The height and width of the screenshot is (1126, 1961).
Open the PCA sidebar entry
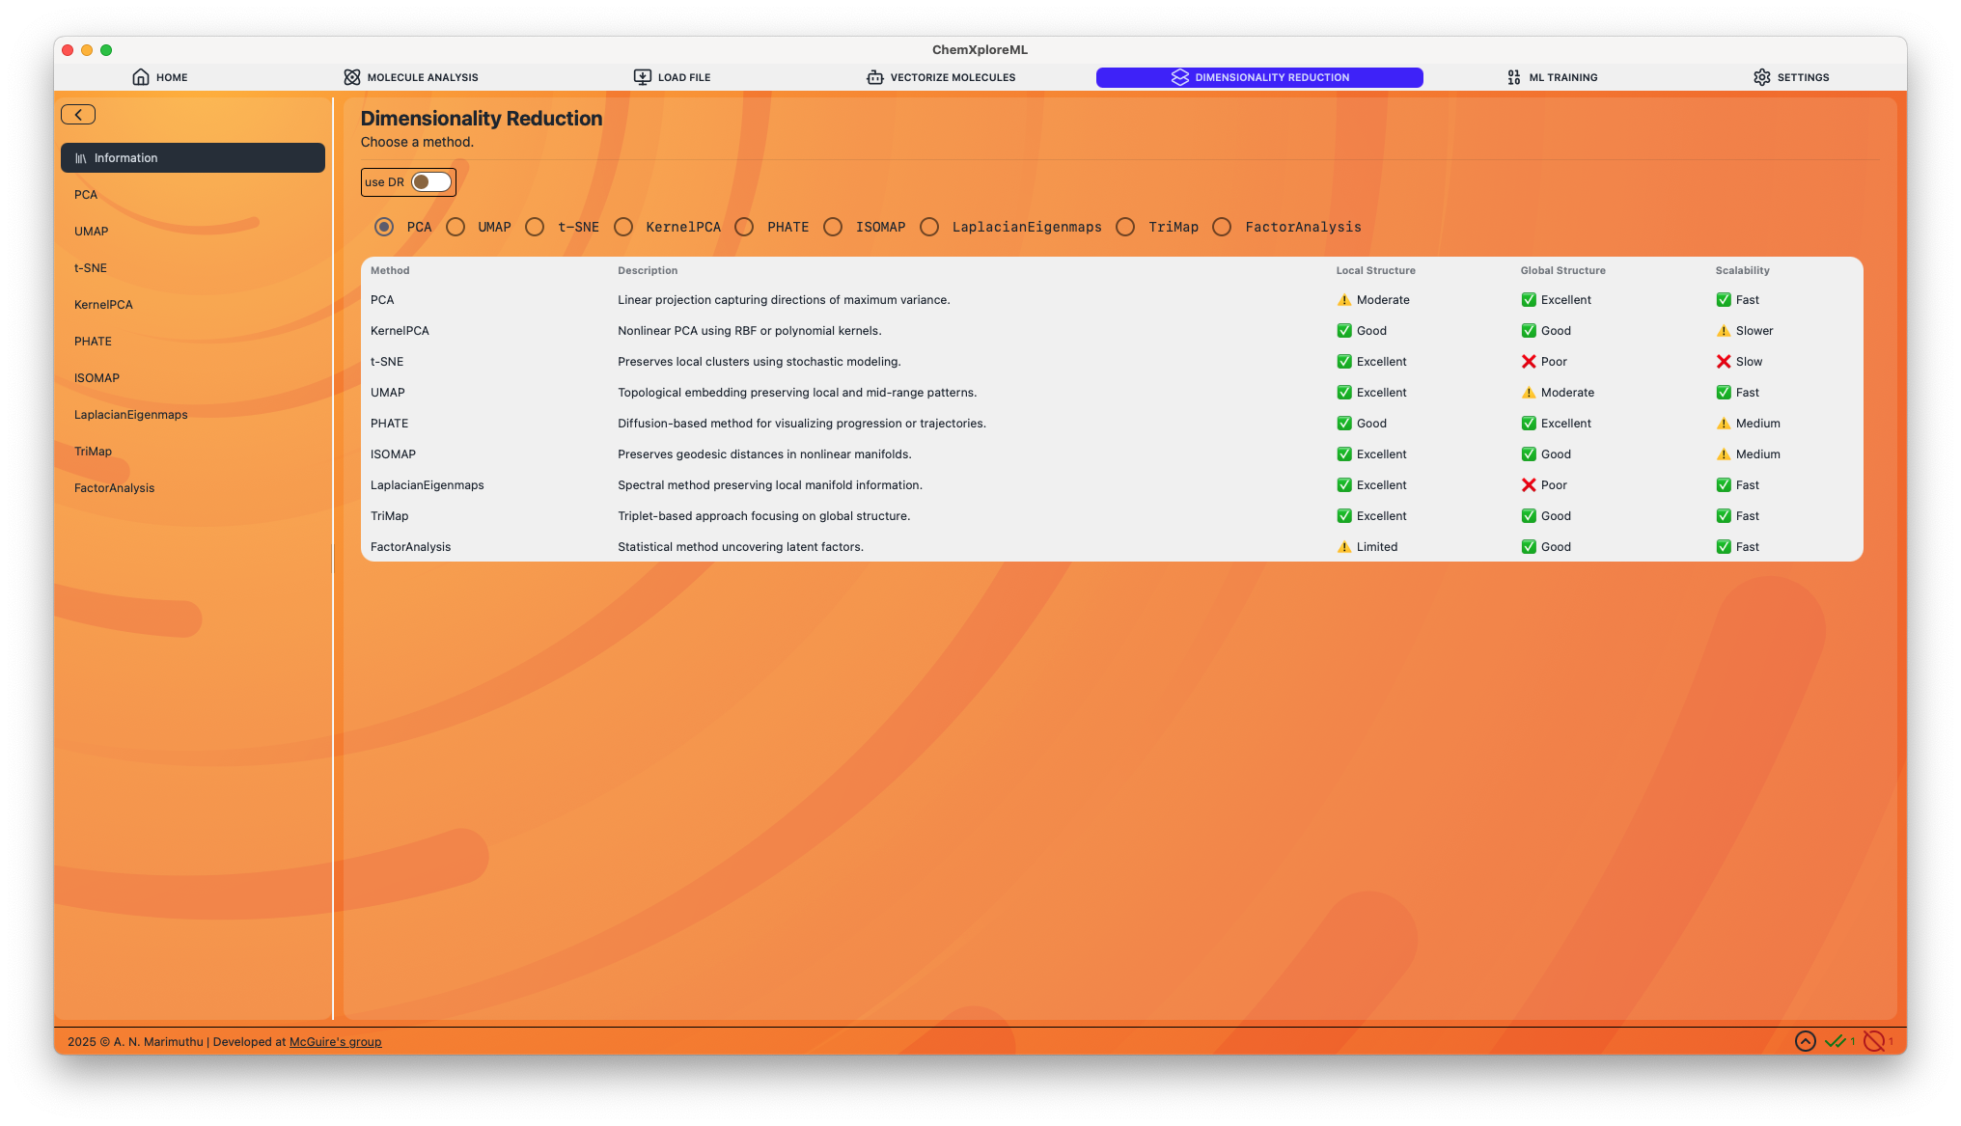click(x=193, y=195)
